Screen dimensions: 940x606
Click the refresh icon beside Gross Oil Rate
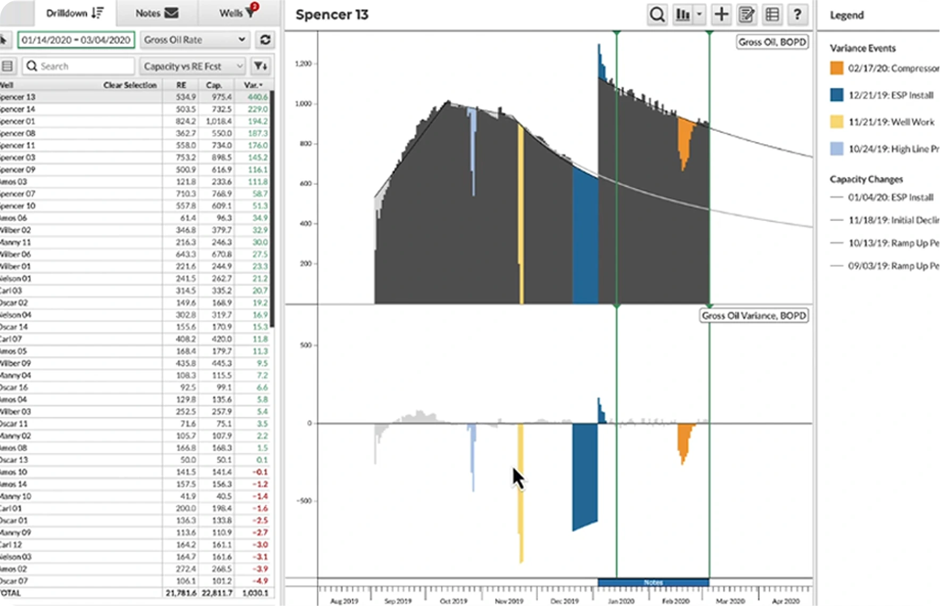pyautogui.click(x=265, y=40)
